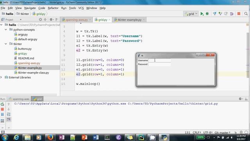Viewport: 250px width, 141px height.
Task: Open Firefox from the Windows taskbar
Action: tap(50, 137)
